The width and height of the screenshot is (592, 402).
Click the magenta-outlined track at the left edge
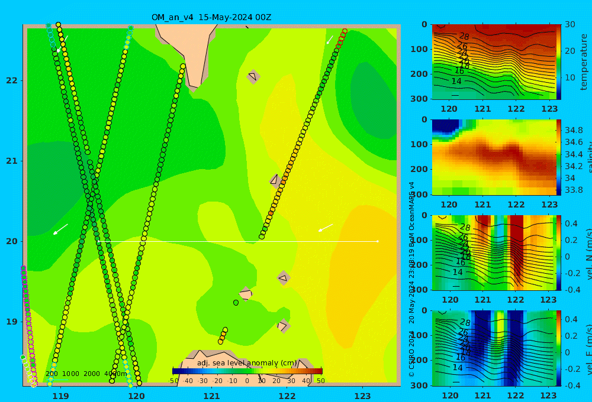[x=28, y=326]
